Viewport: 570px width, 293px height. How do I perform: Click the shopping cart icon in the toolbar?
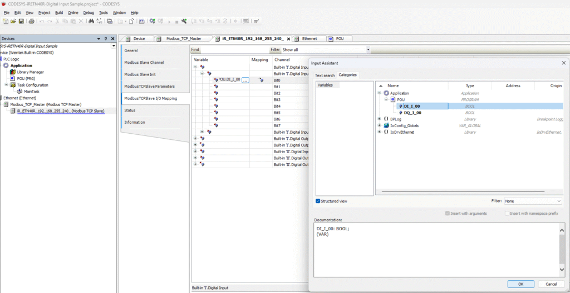pyautogui.click(x=256, y=22)
